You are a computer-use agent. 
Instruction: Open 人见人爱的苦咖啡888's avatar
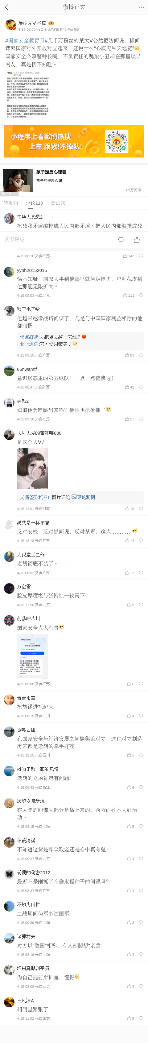tap(9, 434)
